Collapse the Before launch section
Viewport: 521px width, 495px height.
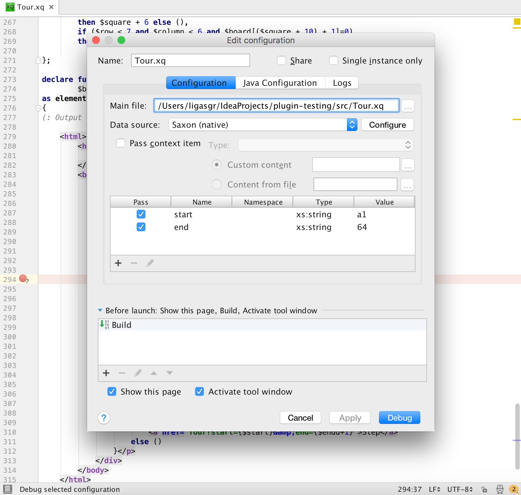100,310
